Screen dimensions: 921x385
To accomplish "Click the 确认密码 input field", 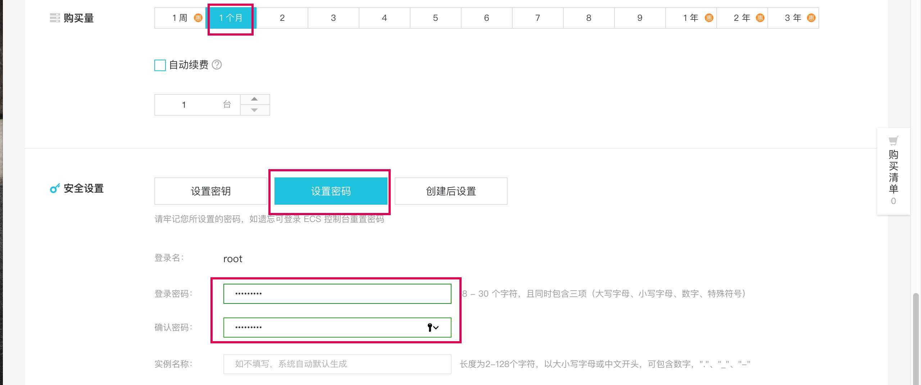I will pos(337,328).
